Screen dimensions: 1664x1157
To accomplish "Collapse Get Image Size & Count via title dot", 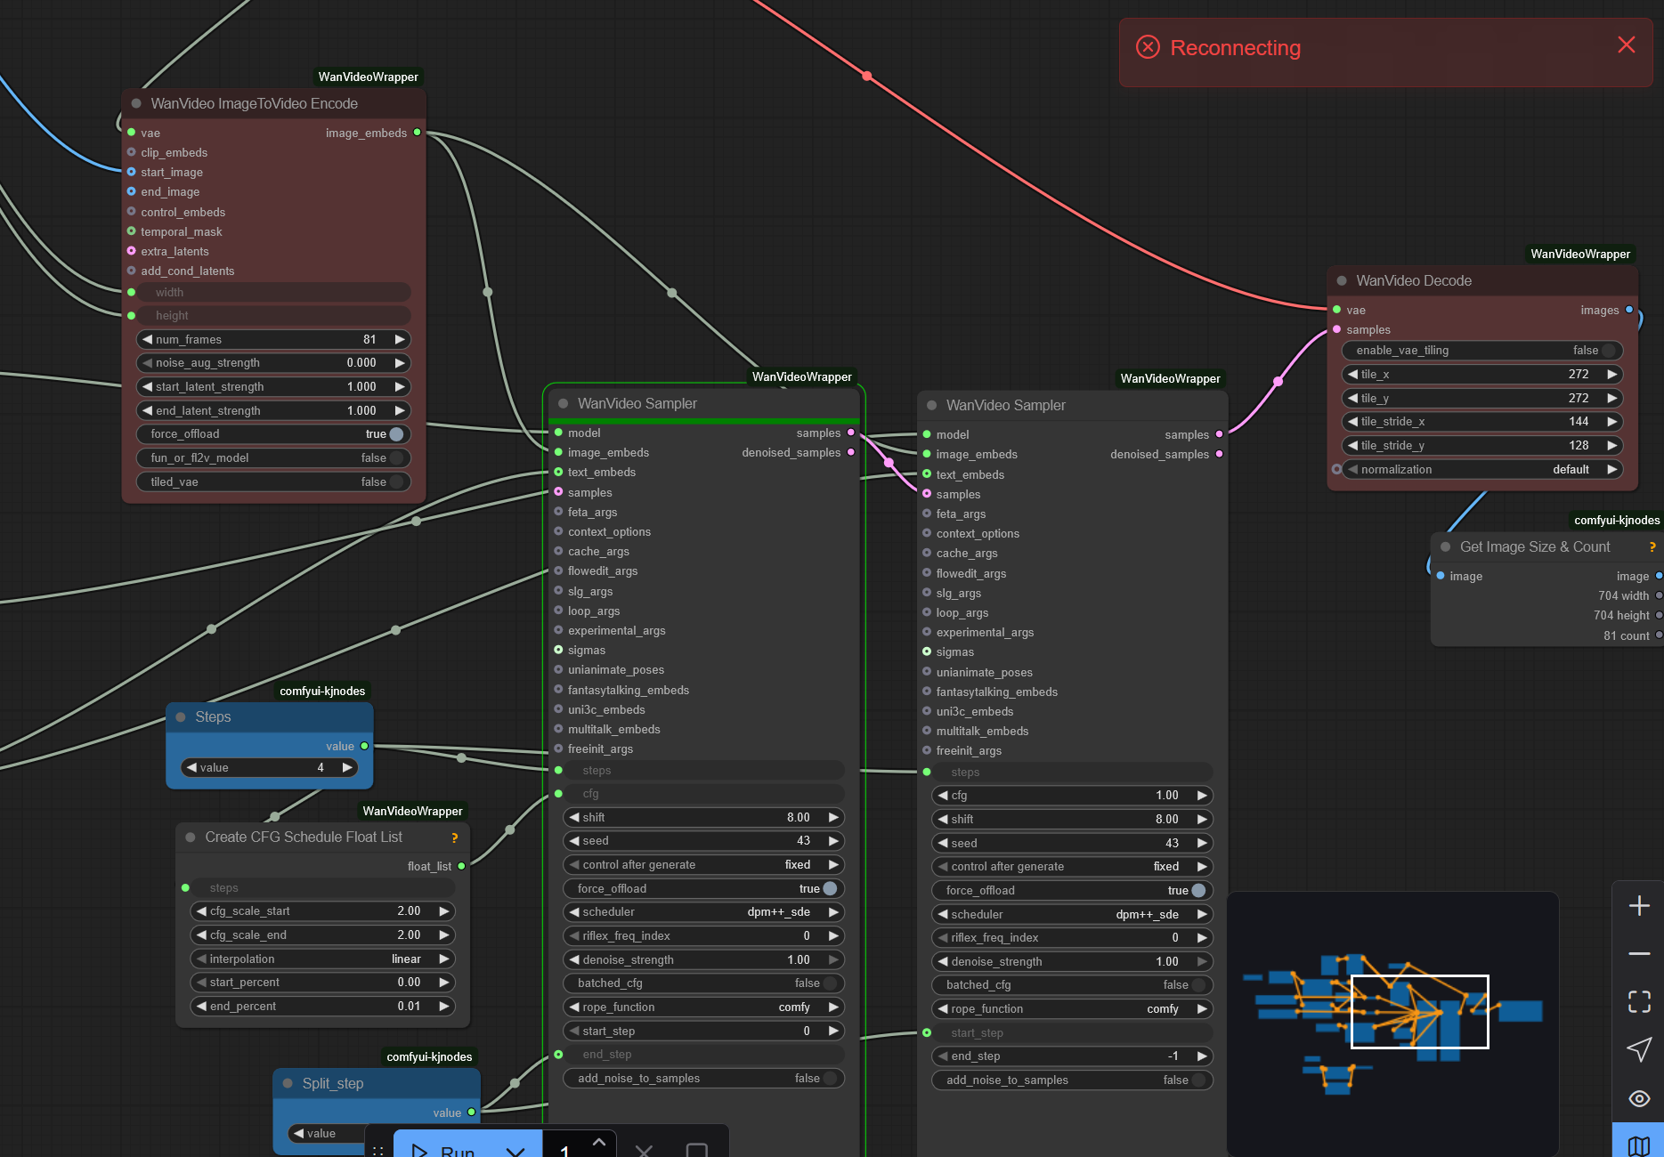I will click(1445, 546).
